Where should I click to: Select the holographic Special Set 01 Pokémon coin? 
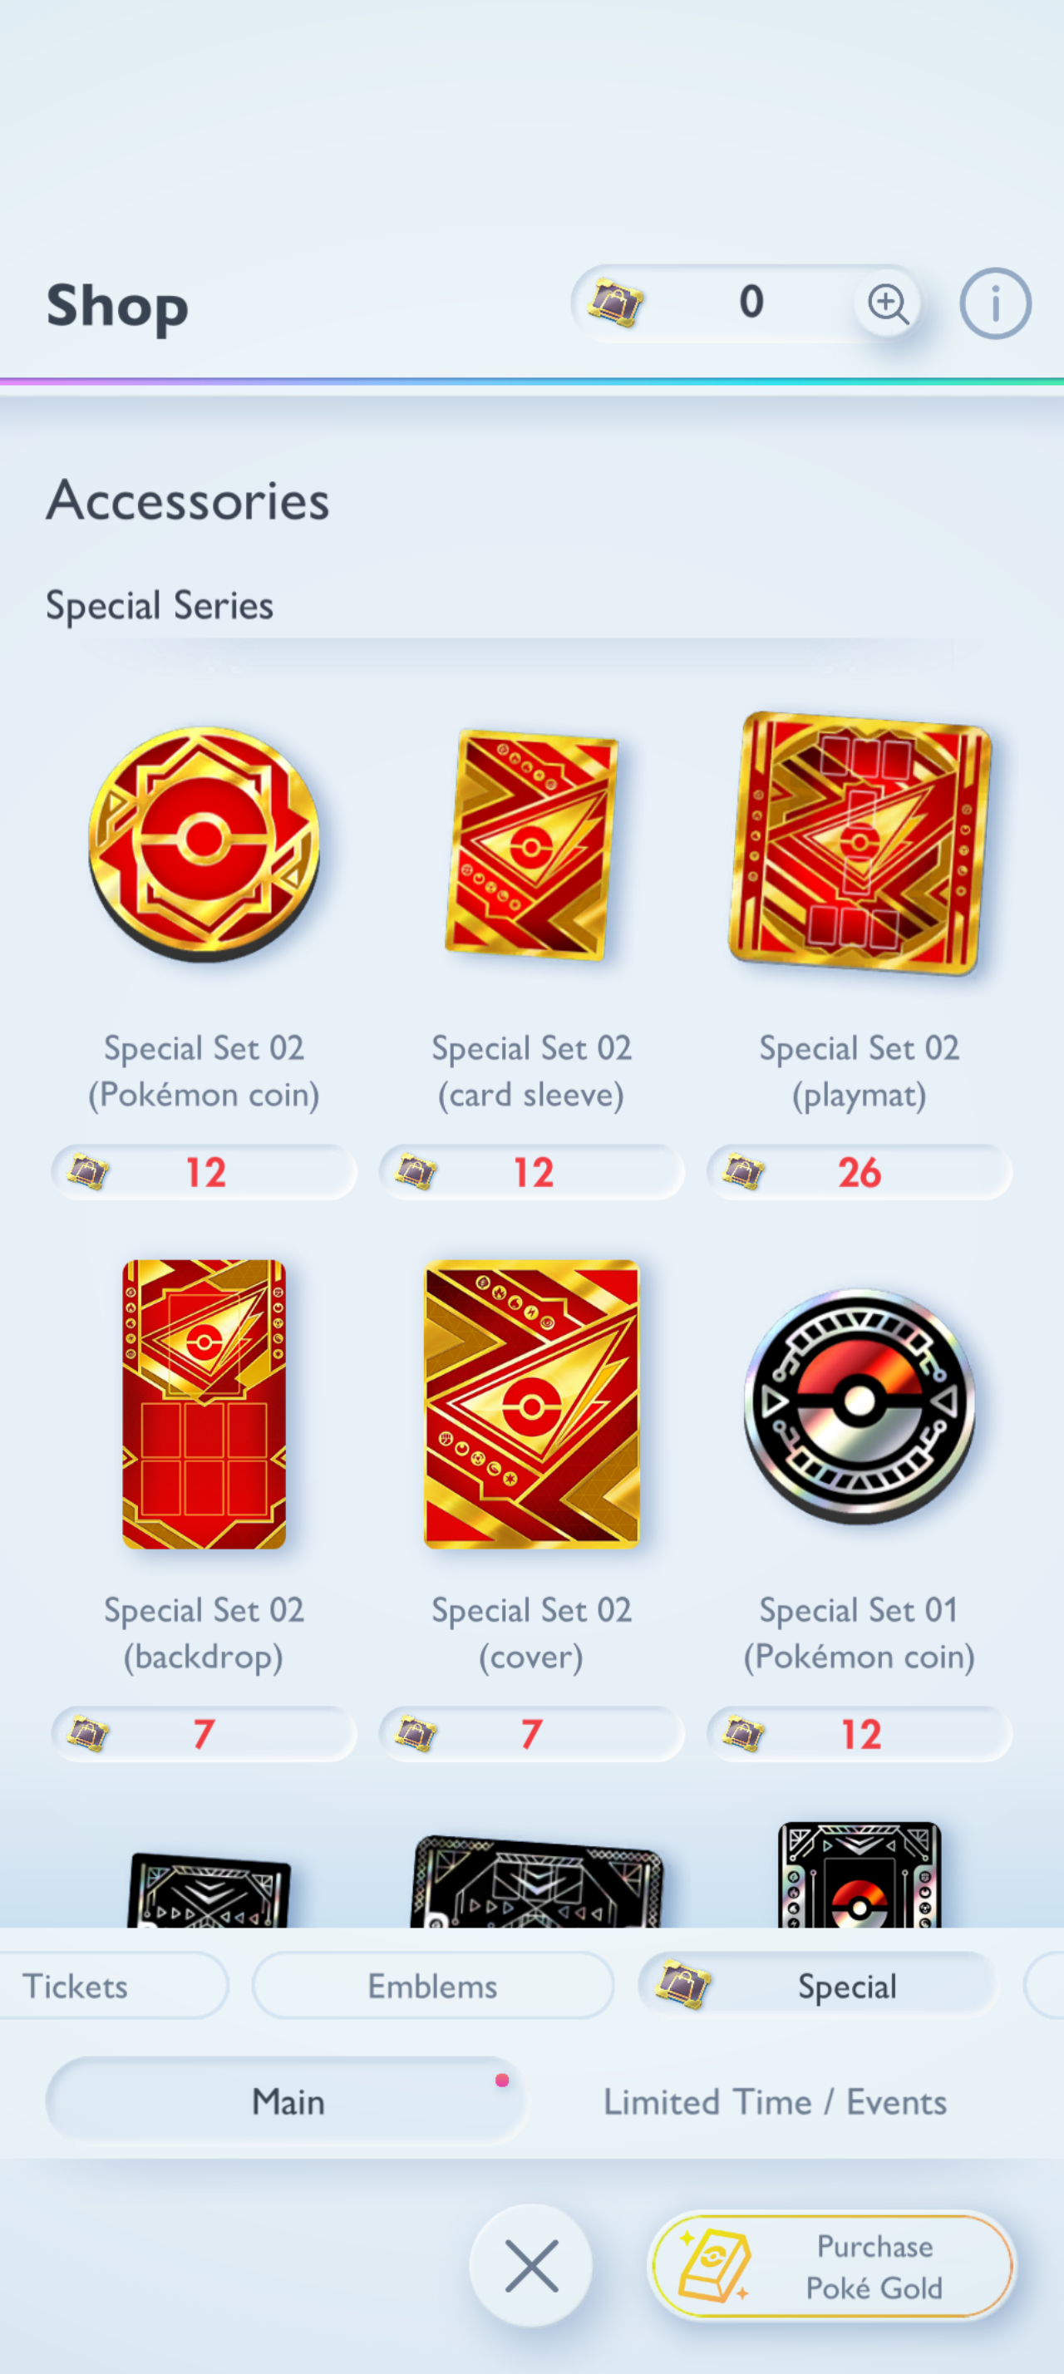860,1406
